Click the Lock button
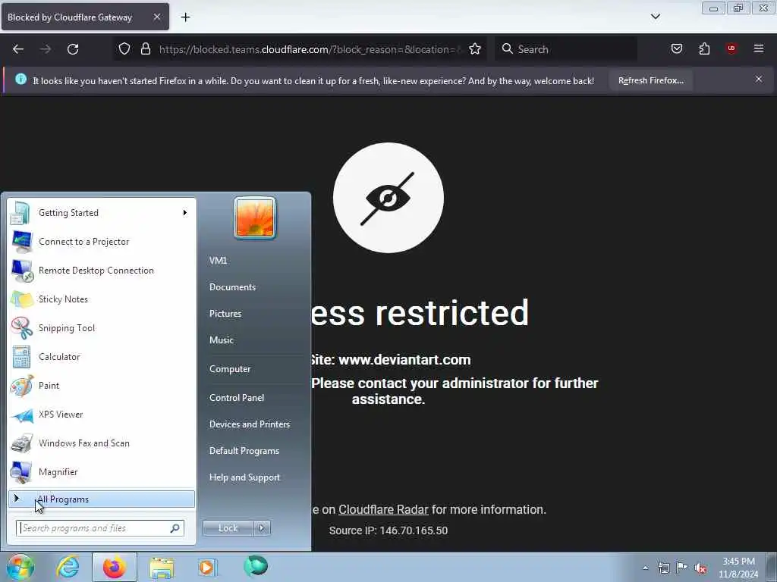Viewport: 777px width, 582px height. click(x=228, y=528)
